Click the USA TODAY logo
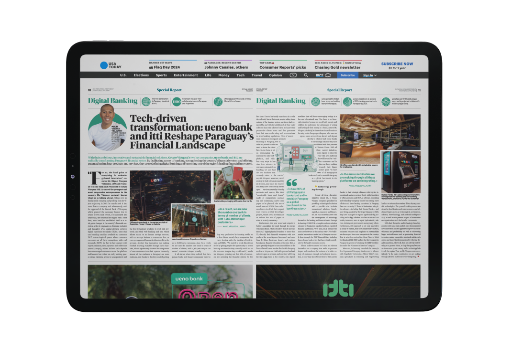This screenshot has height=340, width=511. (x=111, y=65)
